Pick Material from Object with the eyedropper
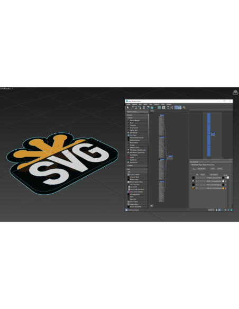Image resolution: width=239 pixels, height=309 pixels. (132, 107)
